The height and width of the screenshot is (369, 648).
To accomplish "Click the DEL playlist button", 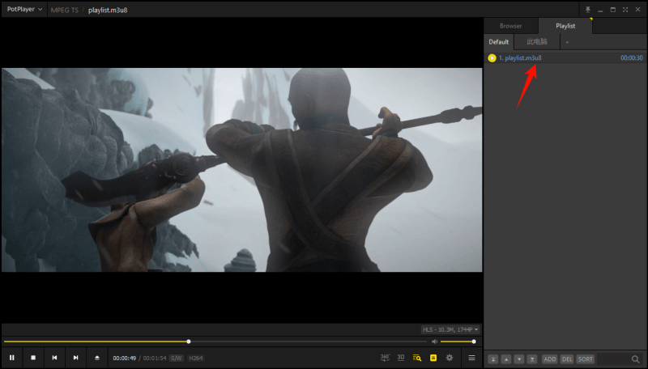I will pos(567,359).
